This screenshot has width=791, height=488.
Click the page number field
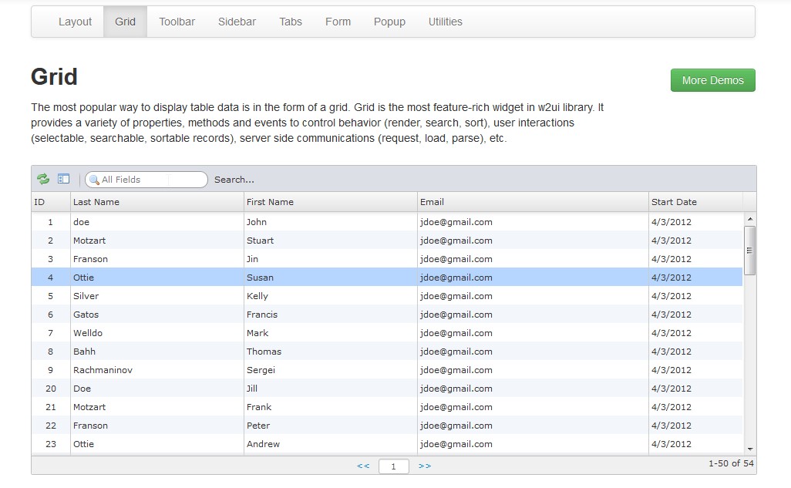click(x=394, y=466)
